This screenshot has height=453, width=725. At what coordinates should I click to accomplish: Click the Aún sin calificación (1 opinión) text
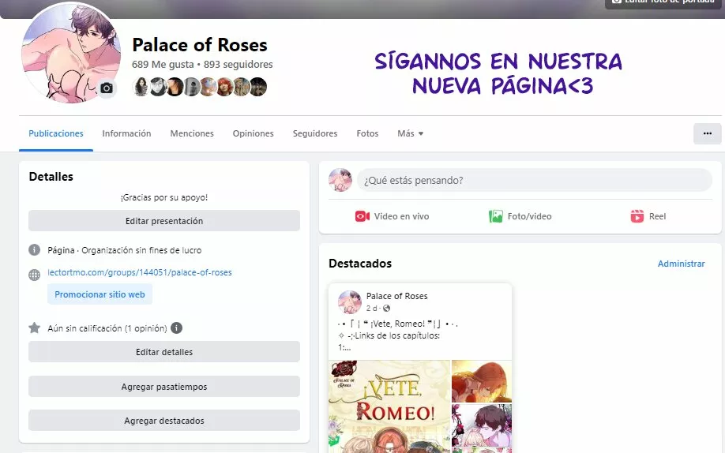107,328
